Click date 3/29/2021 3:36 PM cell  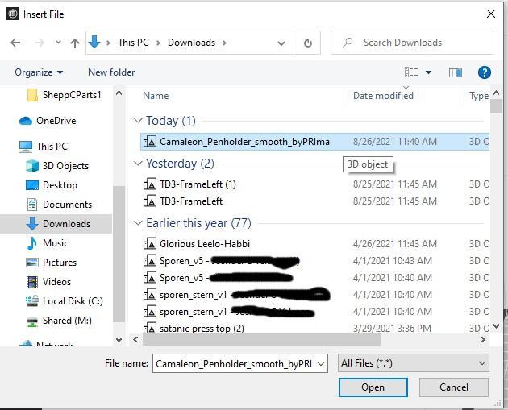click(x=392, y=329)
